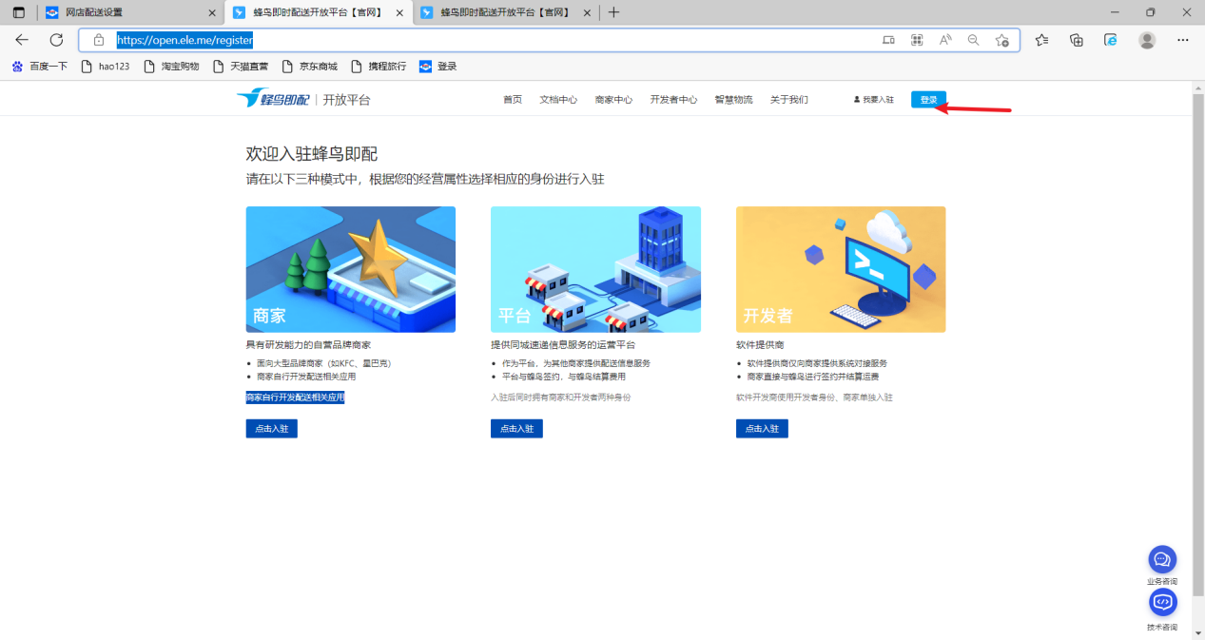
Task: Open 商家中心 in the navigation
Action: (x=613, y=100)
